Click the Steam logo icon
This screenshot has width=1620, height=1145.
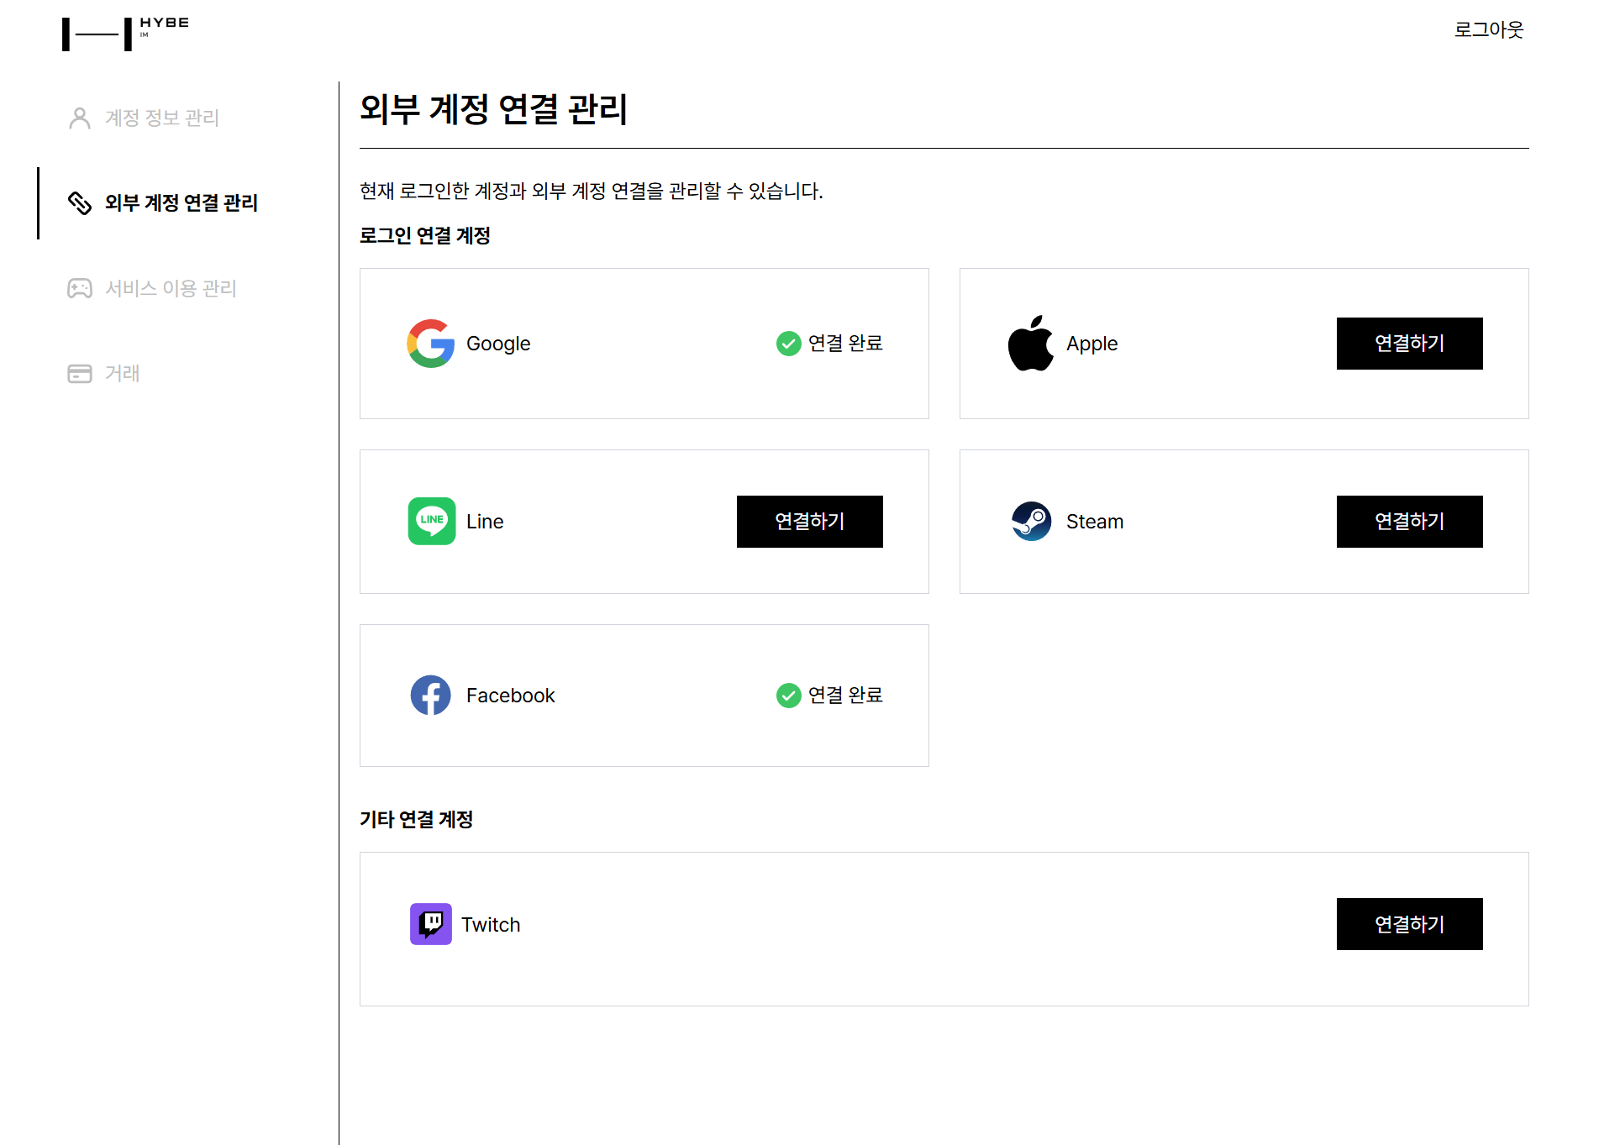1031,521
